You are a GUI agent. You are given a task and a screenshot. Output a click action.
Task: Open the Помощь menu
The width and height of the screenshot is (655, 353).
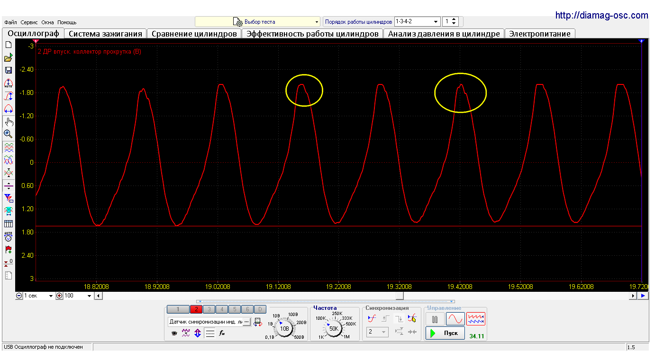click(x=67, y=22)
